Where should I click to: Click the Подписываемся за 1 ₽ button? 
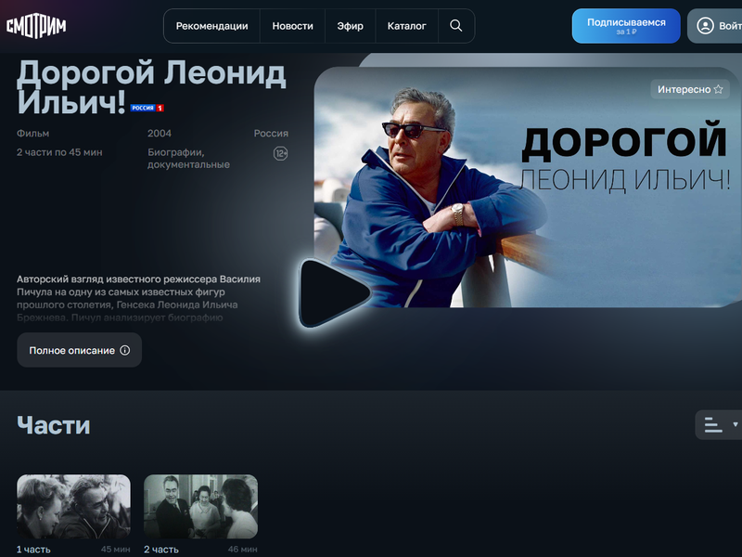click(x=626, y=26)
